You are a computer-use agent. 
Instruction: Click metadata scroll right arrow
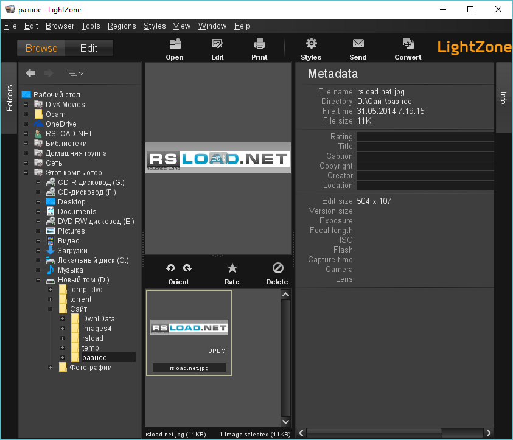489,433
